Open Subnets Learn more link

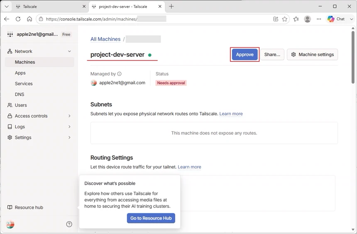(x=231, y=114)
